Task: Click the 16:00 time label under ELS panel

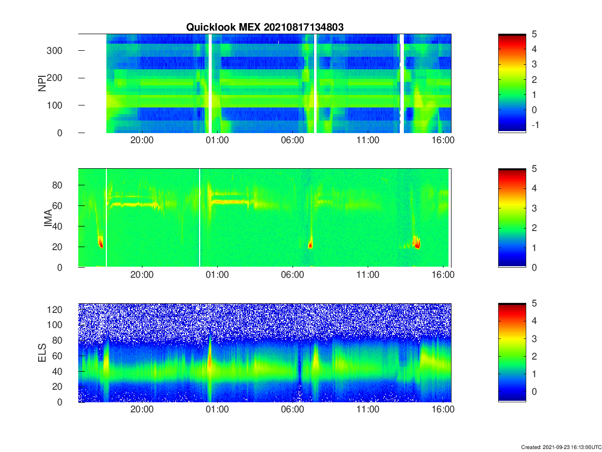Action: tap(443, 409)
